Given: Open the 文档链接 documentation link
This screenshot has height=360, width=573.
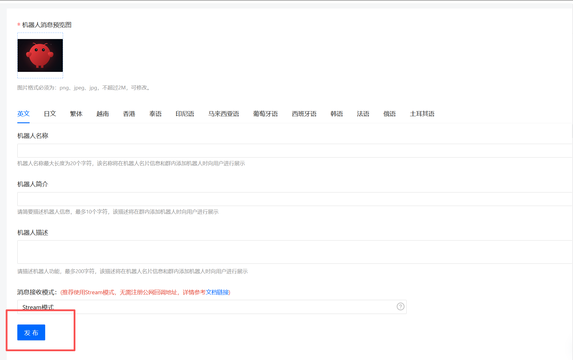Looking at the screenshot, I should [x=217, y=292].
